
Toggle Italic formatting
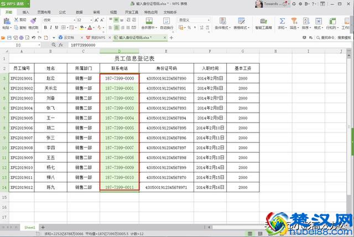coord(51,28)
